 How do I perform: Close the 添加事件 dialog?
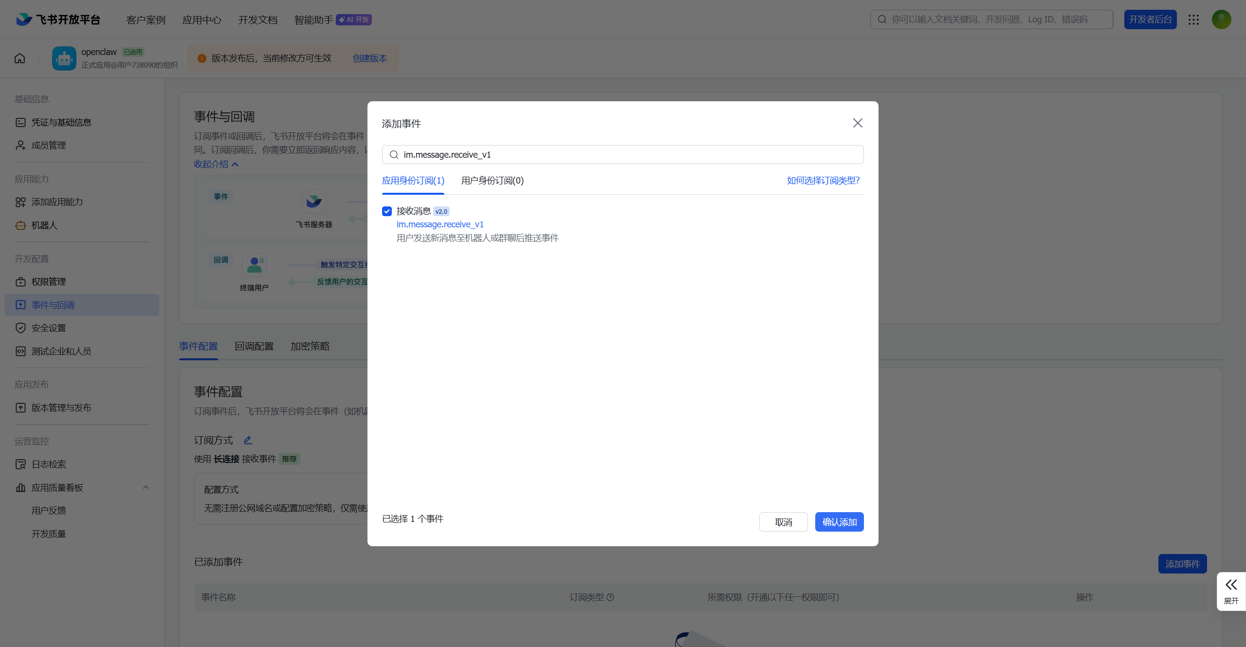858,123
